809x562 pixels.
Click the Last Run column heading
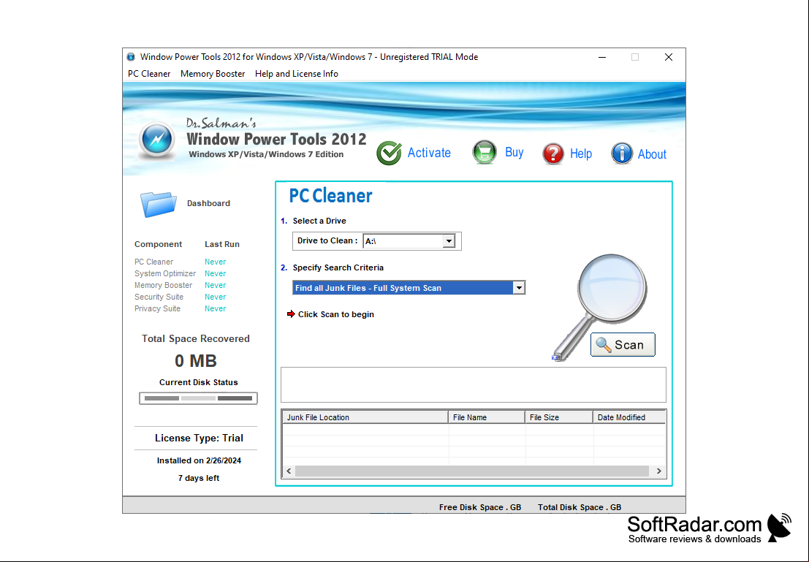point(222,244)
